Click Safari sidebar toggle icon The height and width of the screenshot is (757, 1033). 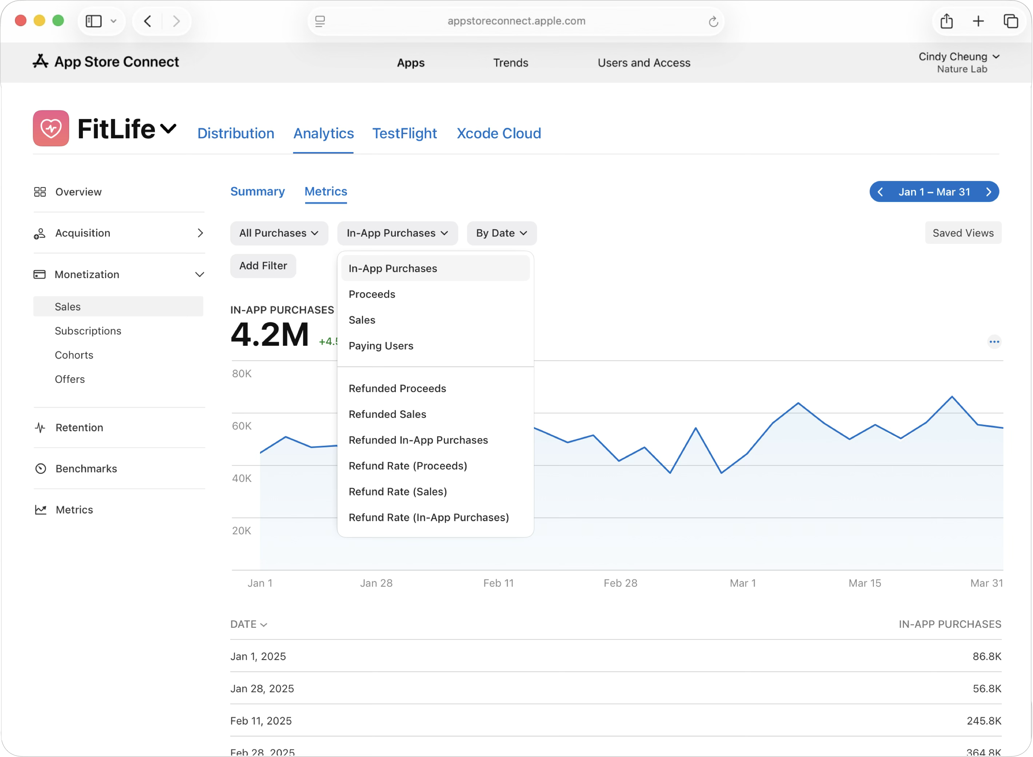click(94, 21)
